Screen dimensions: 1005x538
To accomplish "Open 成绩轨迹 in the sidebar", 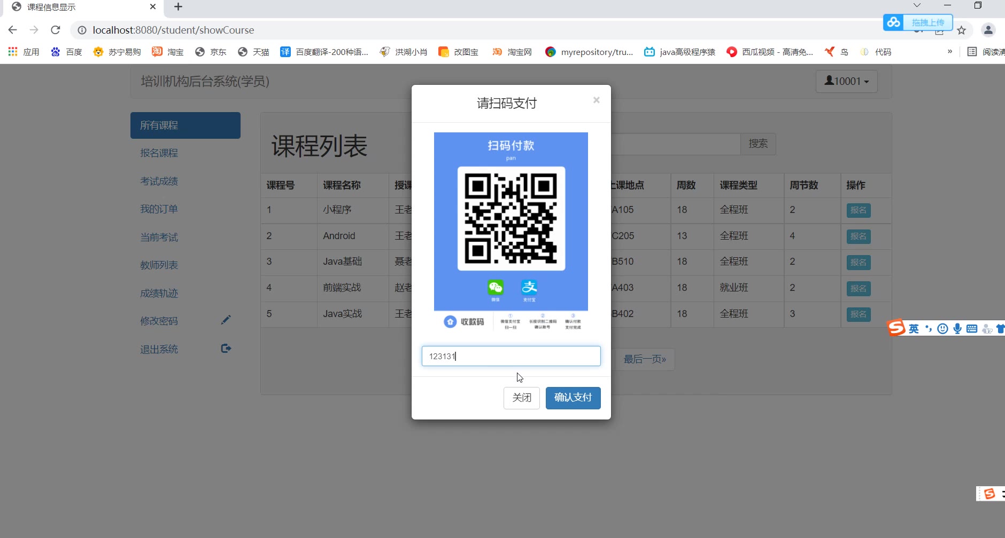I will [159, 294].
